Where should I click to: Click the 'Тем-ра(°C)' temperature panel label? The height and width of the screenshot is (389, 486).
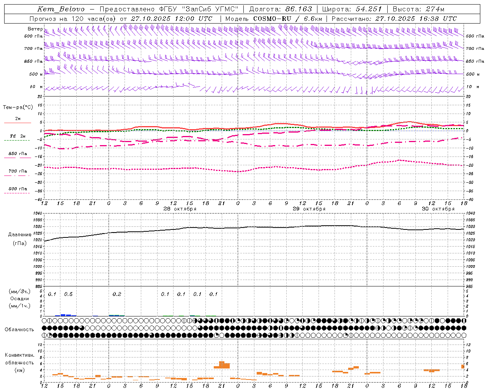[x=18, y=108]
